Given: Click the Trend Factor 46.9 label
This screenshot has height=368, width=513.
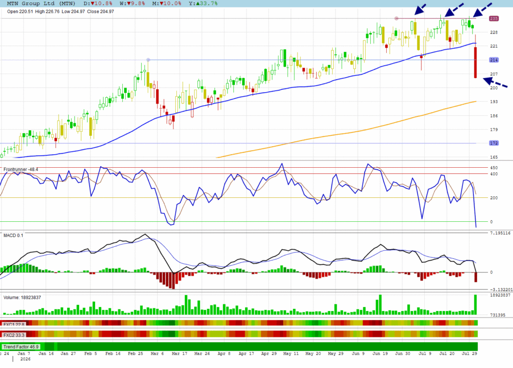Looking at the screenshot, I should [x=21, y=347].
